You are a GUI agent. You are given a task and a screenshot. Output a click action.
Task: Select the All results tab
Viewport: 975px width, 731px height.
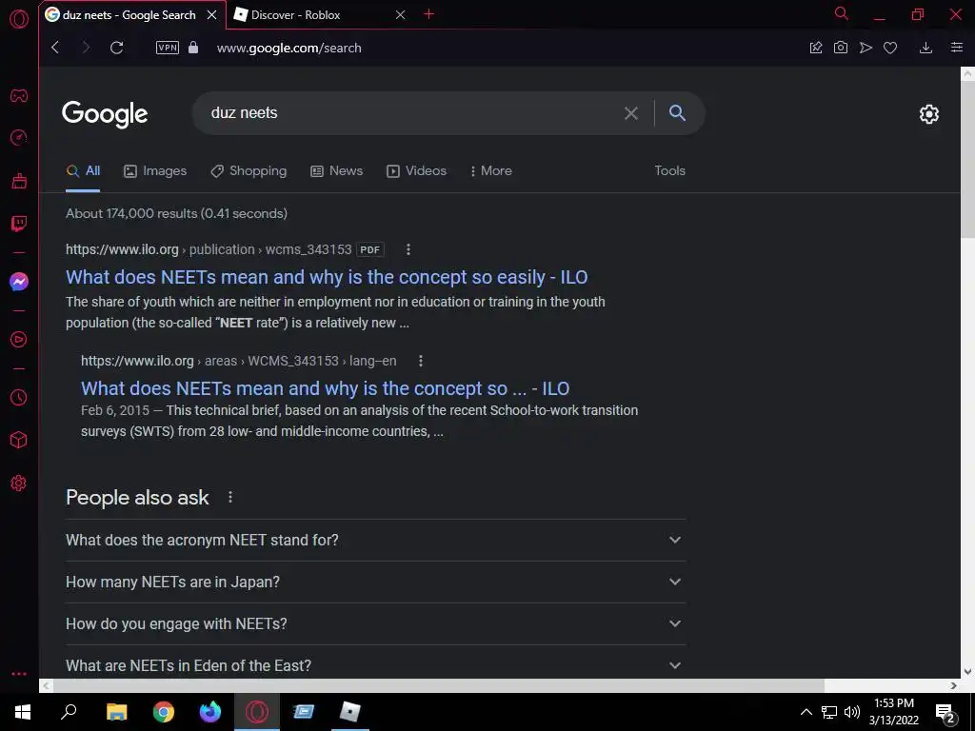coord(84,171)
